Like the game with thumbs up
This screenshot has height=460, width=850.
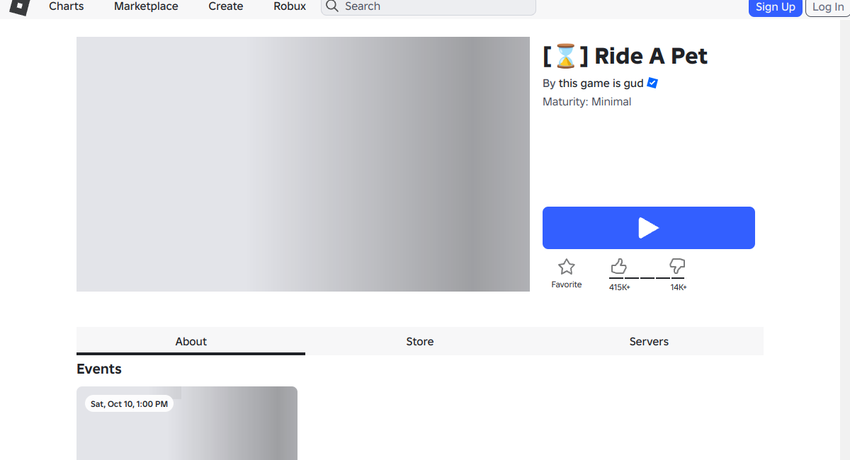(619, 266)
